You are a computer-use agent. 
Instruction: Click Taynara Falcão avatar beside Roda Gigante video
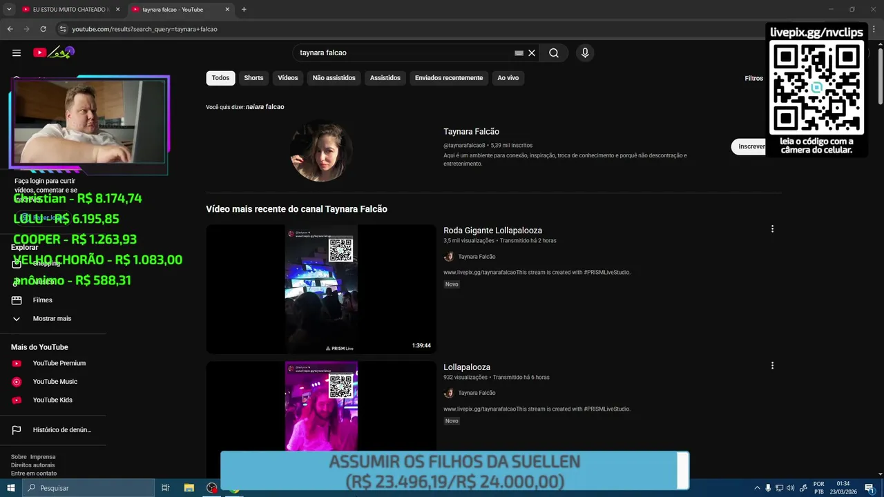coord(448,257)
